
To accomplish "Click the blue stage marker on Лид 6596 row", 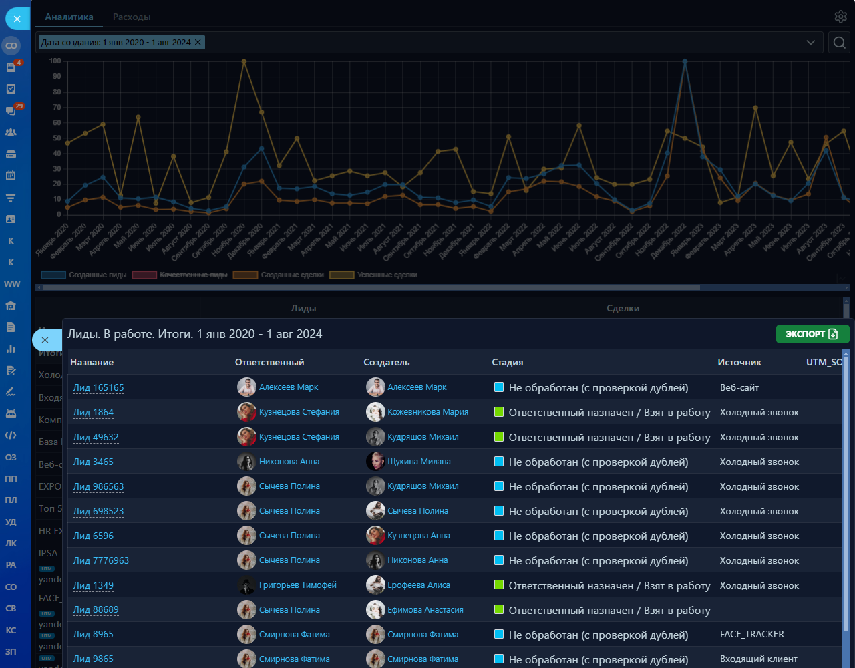I will pos(498,536).
